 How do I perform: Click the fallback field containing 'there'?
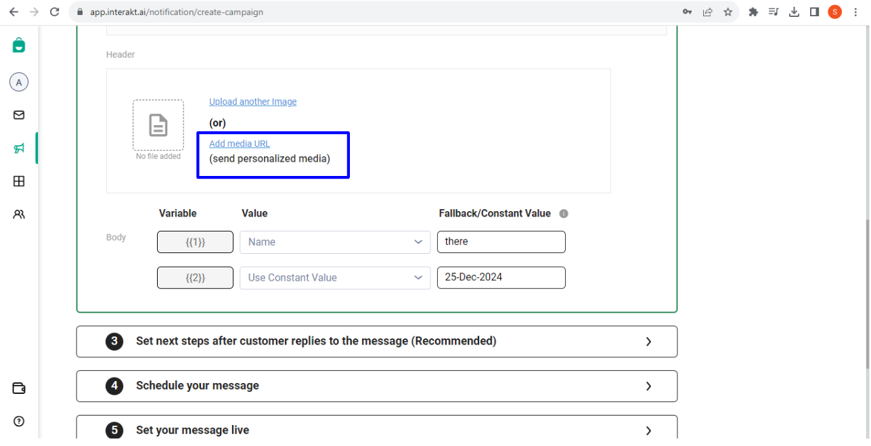(501, 242)
